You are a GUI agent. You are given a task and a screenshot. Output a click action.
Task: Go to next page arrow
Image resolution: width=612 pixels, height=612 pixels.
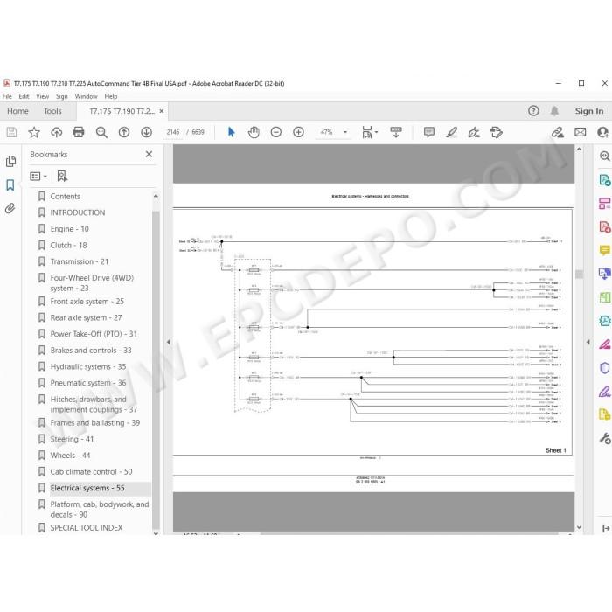[146, 132]
